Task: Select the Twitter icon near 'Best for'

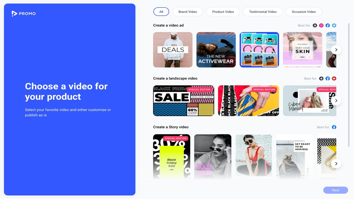Action: tap(334, 25)
